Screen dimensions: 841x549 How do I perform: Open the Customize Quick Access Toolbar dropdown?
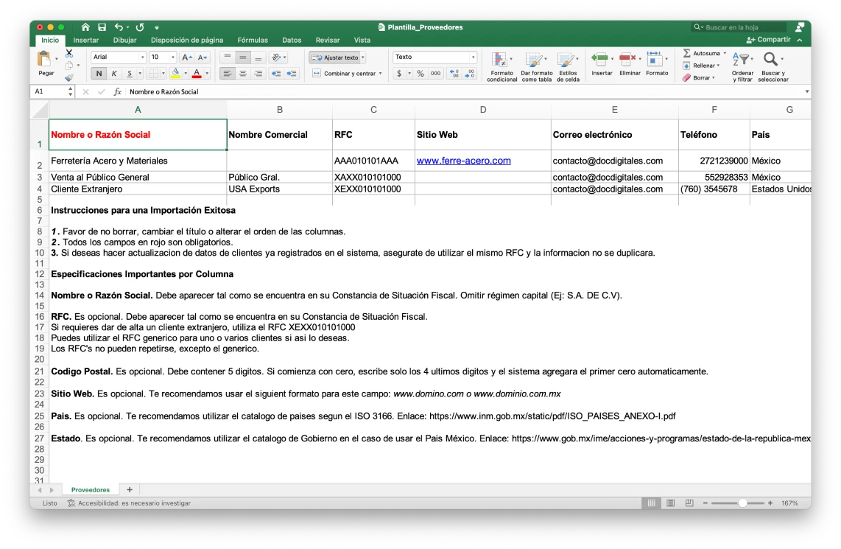157,27
